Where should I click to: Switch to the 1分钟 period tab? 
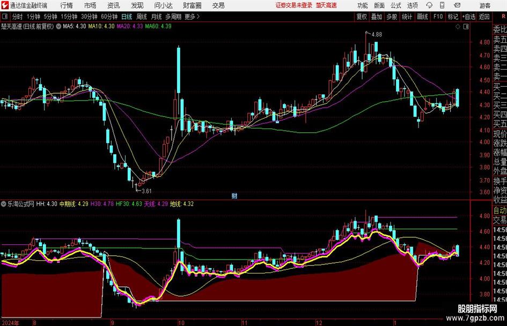point(33,17)
